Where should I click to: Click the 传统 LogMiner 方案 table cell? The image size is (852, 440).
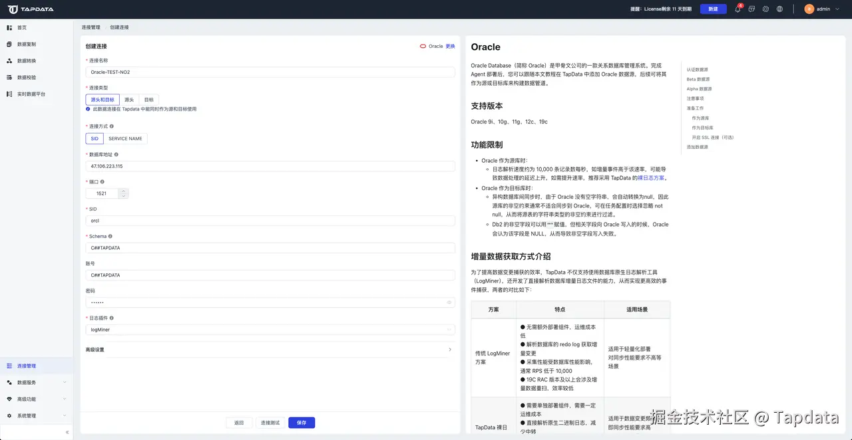pyautogui.click(x=493, y=358)
